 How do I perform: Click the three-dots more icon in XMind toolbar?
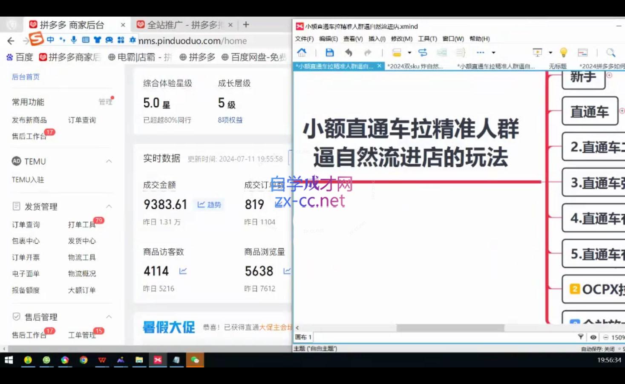tap(480, 52)
